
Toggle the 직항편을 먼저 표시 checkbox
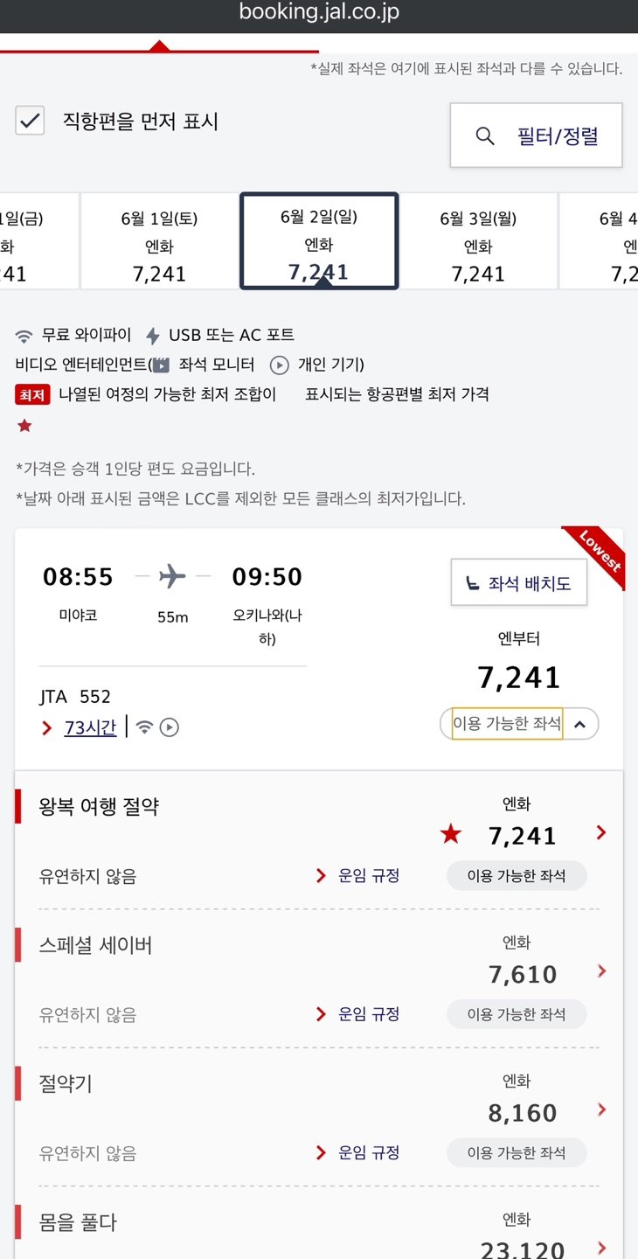point(31,121)
